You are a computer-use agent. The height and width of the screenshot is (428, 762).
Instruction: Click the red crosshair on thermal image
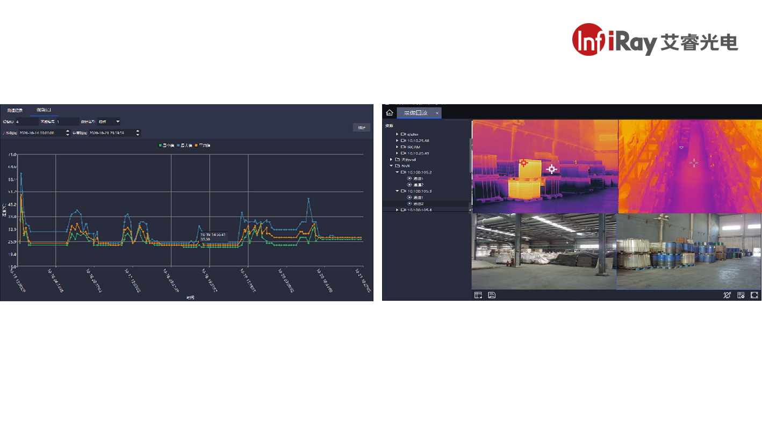tap(523, 163)
